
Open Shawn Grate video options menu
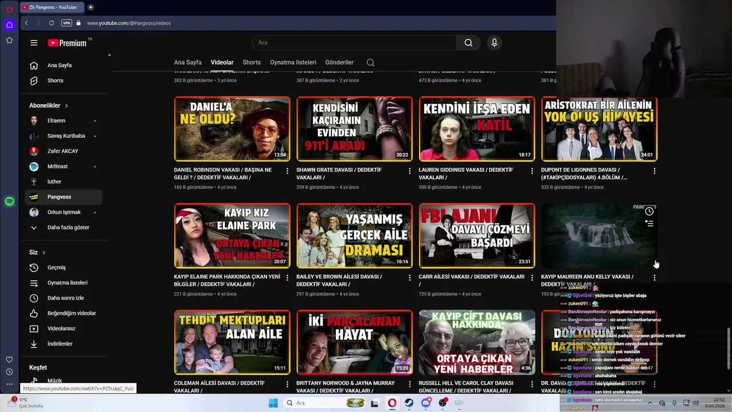[x=409, y=171]
